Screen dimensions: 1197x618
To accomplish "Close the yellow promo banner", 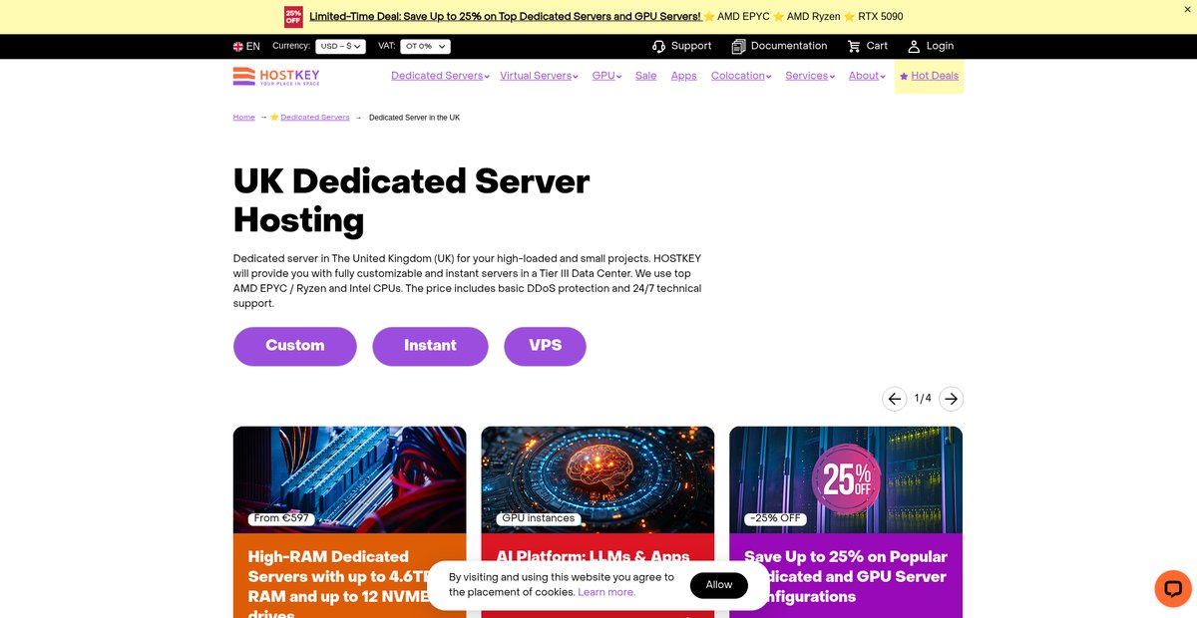I will 1187,9.
